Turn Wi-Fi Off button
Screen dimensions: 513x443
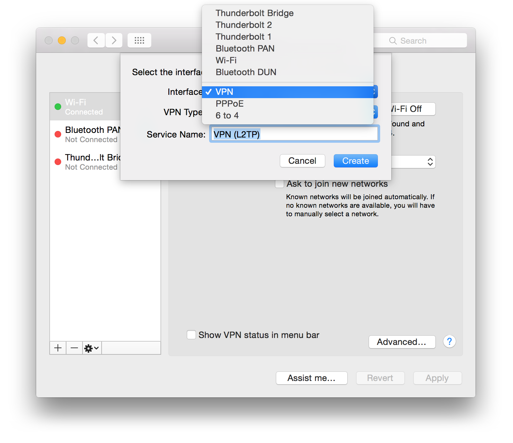click(413, 109)
